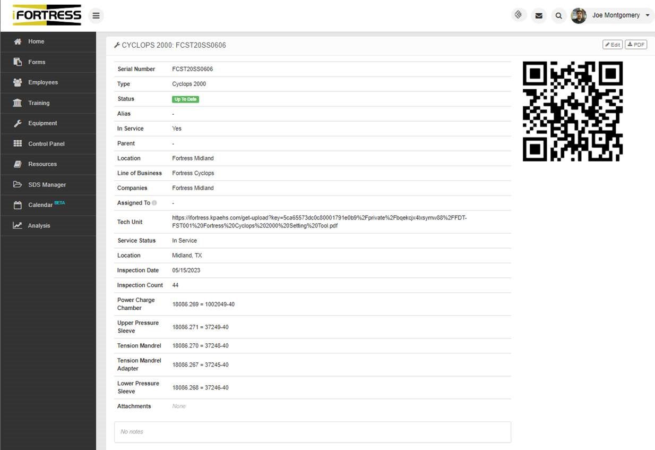The image size is (655, 450).
Task: Expand the Joe Montgomery user dropdown arrow
Action: 648,15
